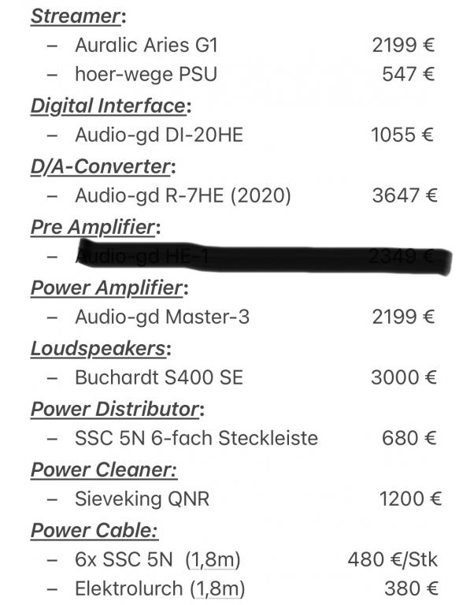Click the Power Amplifier heading
This screenshot has height=605, width=474.
click(106, 288)
